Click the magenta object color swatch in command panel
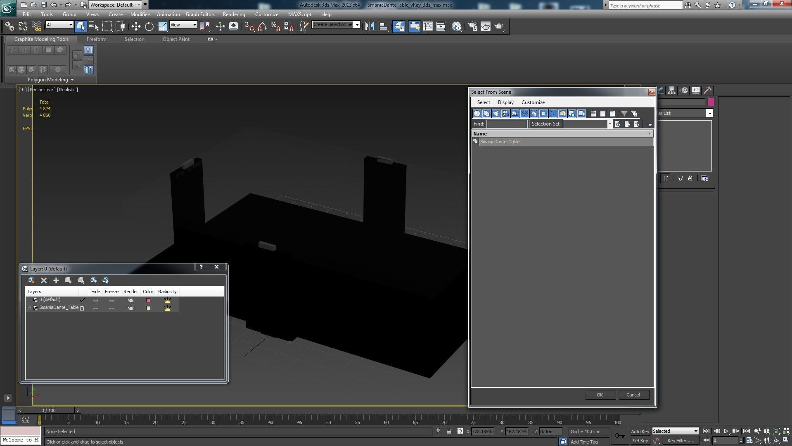This screenshot has height=446, width=792. click(x=711, y=102)
